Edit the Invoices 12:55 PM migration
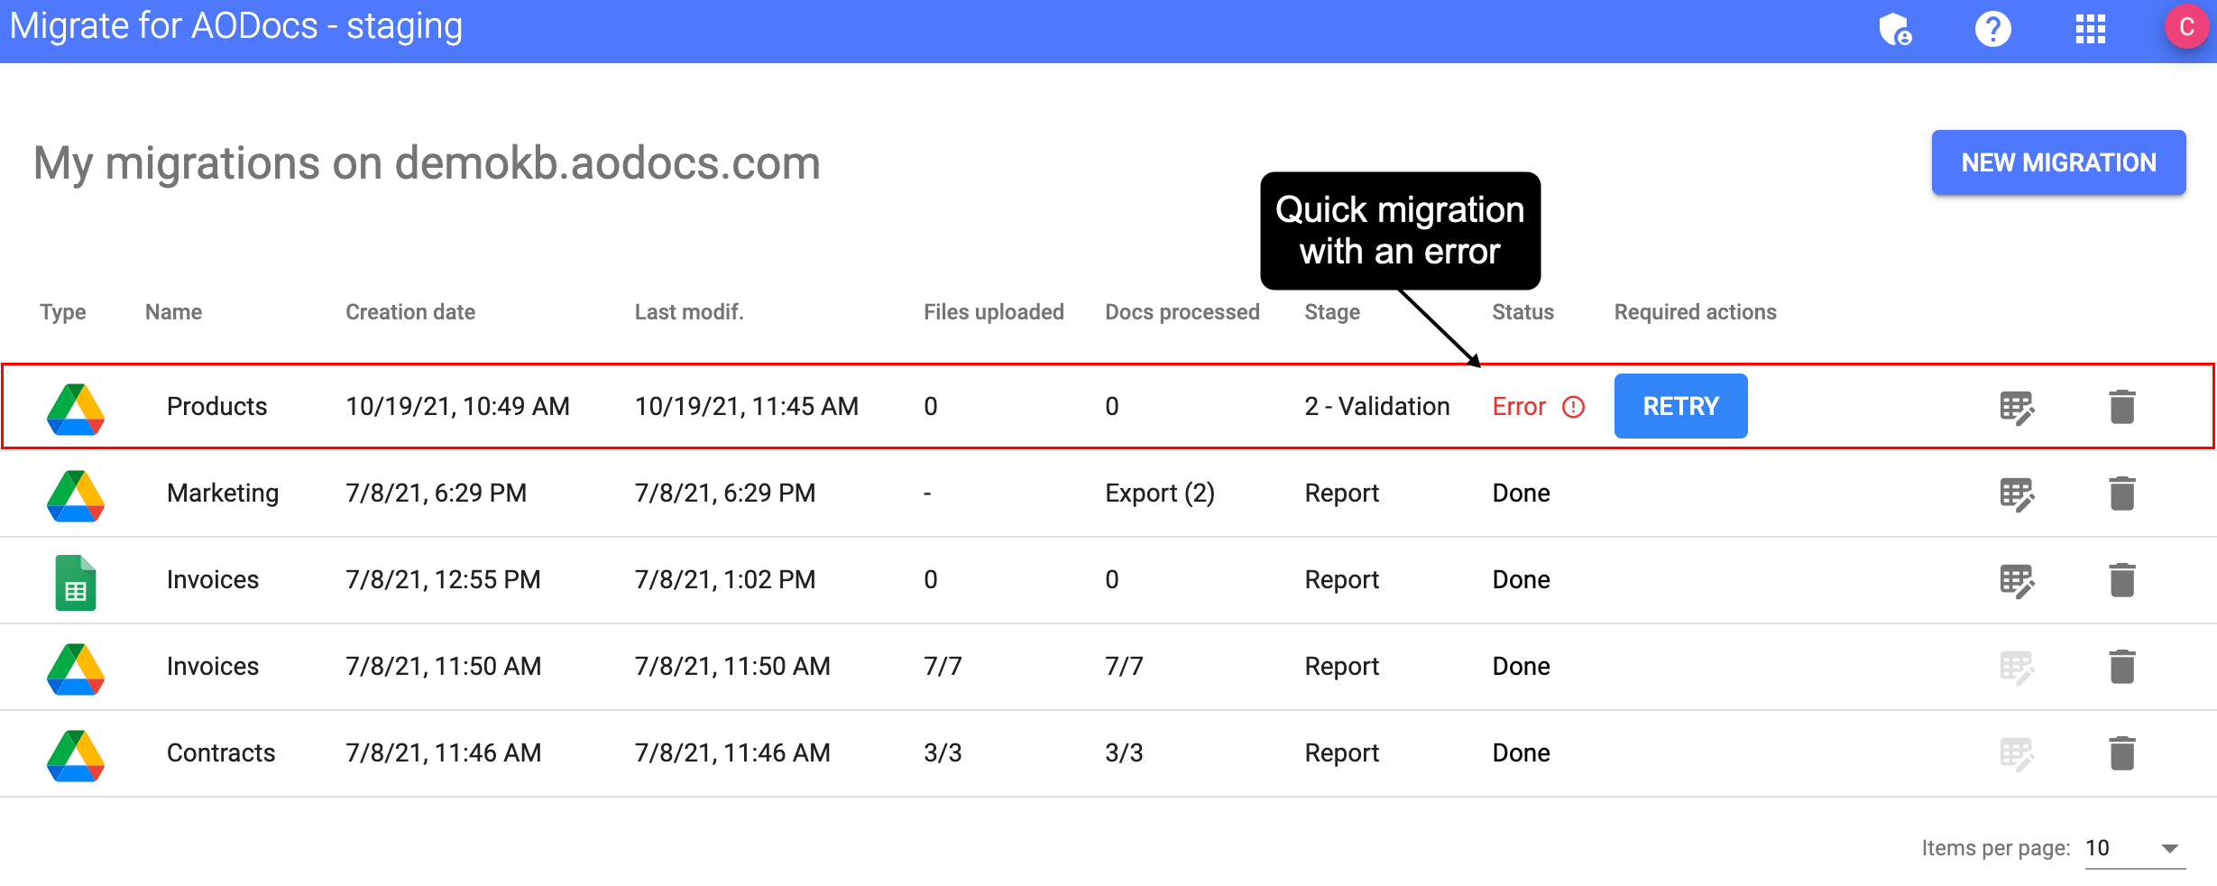The width and height of the screenshot is (2217, 886). (x=2017, y=580)
